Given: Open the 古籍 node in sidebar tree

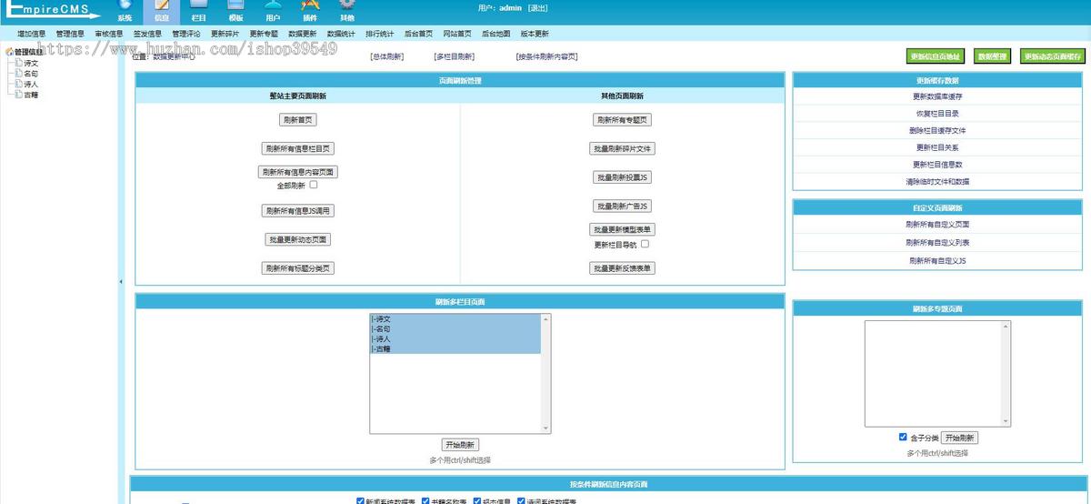Looking at the screenshot, I should [x=31, y=95].
